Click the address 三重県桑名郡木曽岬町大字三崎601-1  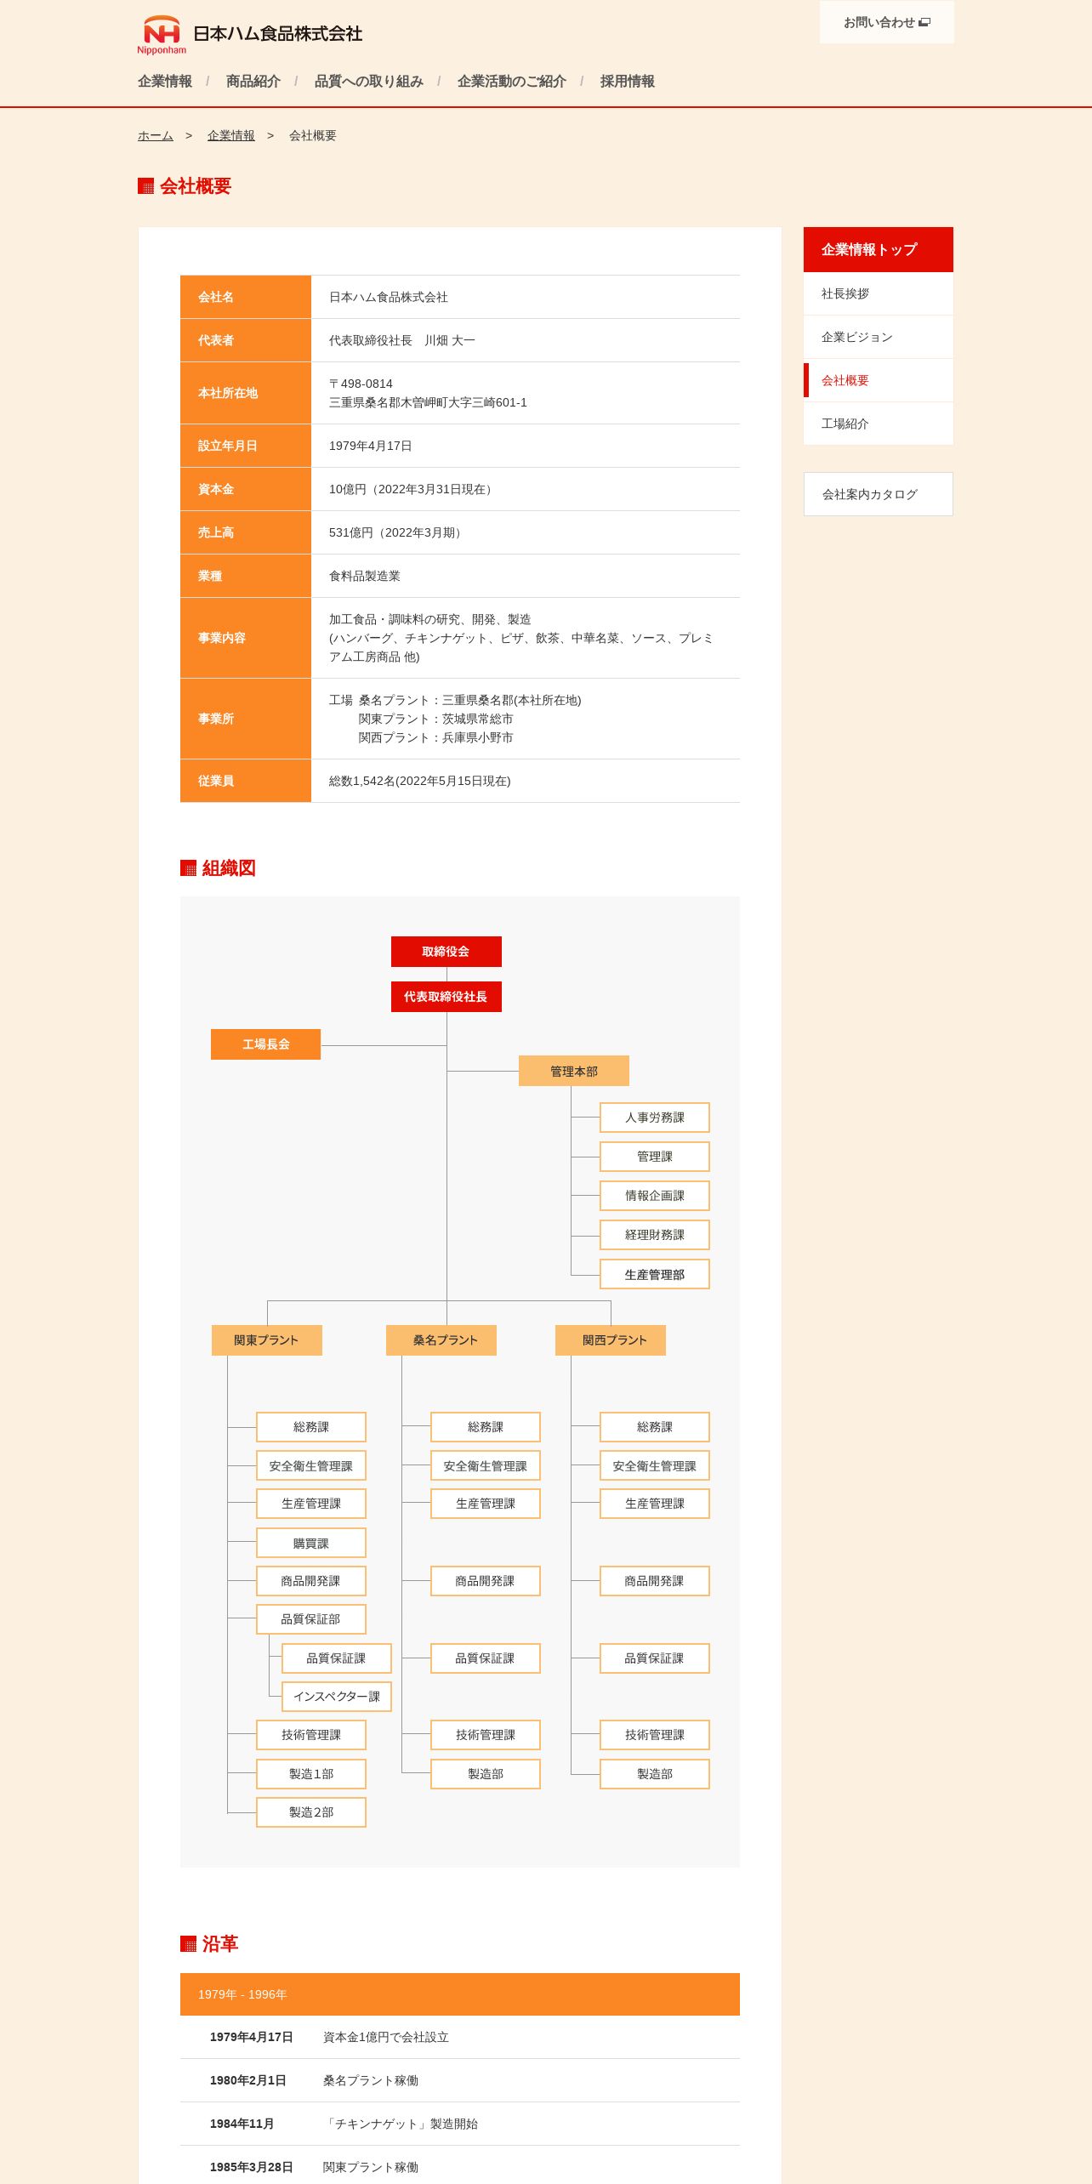tap(428, 402)
